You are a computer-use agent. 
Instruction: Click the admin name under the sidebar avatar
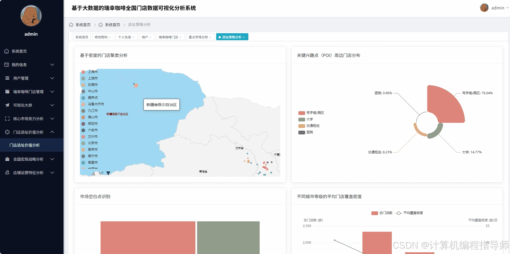31,34
